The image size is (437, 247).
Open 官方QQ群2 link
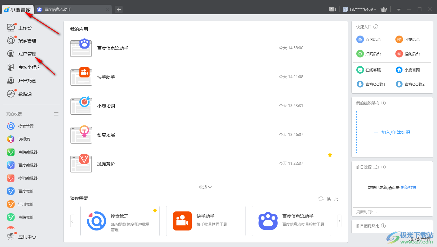click(410, 84)
